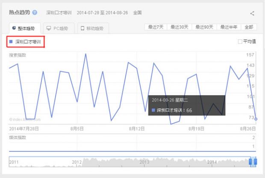
Task: Show the 最近7天 time range
Action: click(x=156, y=27)
